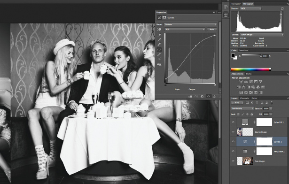The height and width of the screenshot is (184, 289).
Task: Refresh the histogram with uncached data
Action: 282,8
